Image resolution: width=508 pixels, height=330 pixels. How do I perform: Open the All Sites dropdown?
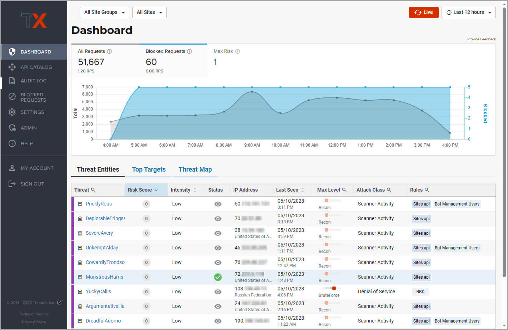pos(149,12)
